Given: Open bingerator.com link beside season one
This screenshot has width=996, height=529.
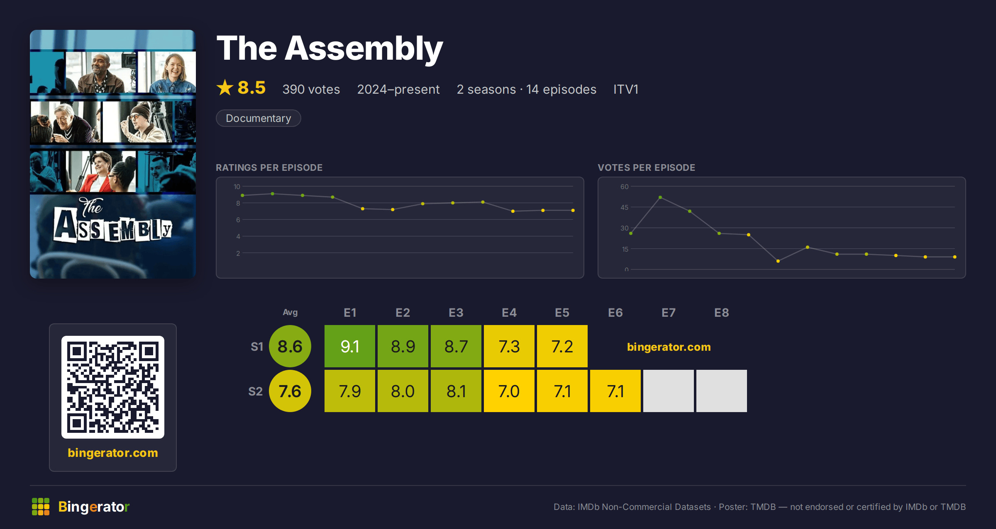Looking at the screenshot, I should (x=669, y=347).
